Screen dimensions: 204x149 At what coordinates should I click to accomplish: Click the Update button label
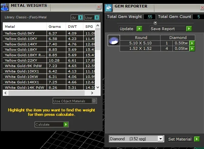(x=126, y=29)
